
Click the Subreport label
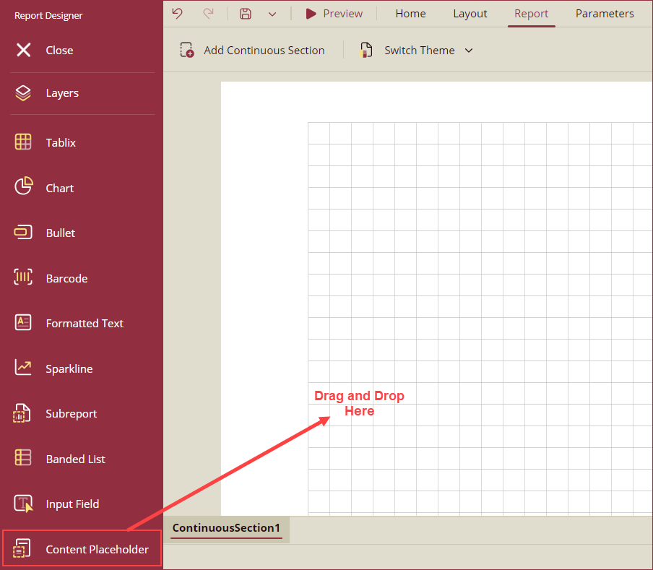click(x=72, y=414)
